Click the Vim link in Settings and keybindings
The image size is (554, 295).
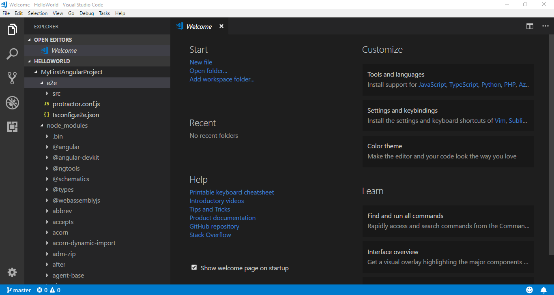[500, 120]
